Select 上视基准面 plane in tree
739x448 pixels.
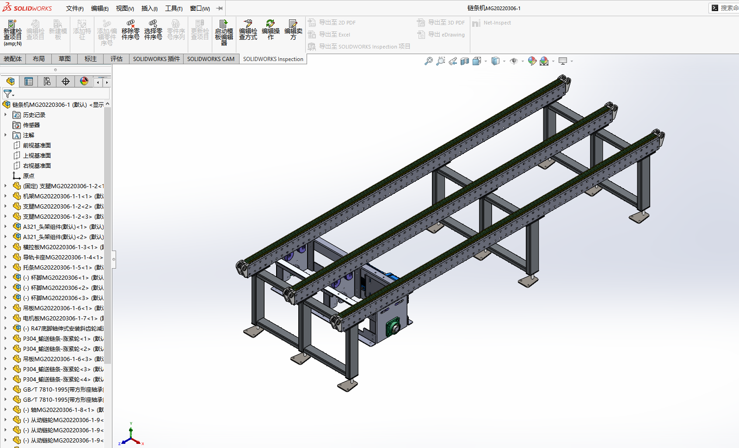point(37,155)
